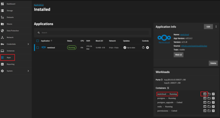Open shell for postgres_upgrade container
The height and width of the screenshot is (118, 220).
pos(205,103)
